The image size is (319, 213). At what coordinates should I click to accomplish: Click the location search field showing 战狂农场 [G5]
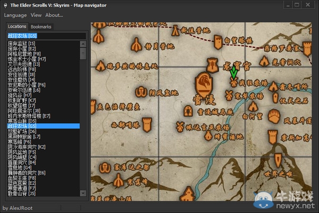[x=47, y=36]
